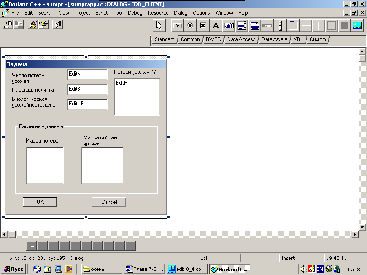This screenshot has height=275, width=367.
Task: Select the group box control tool
Action: point(293,26)
